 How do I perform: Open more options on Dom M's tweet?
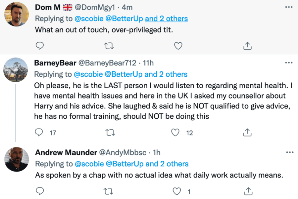(289, 7)
